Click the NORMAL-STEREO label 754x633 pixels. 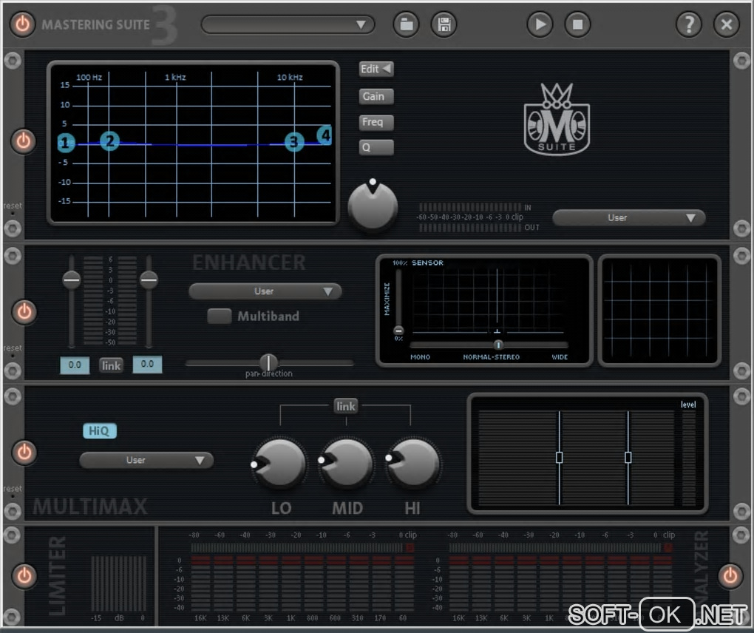click(x=491, y=357)
